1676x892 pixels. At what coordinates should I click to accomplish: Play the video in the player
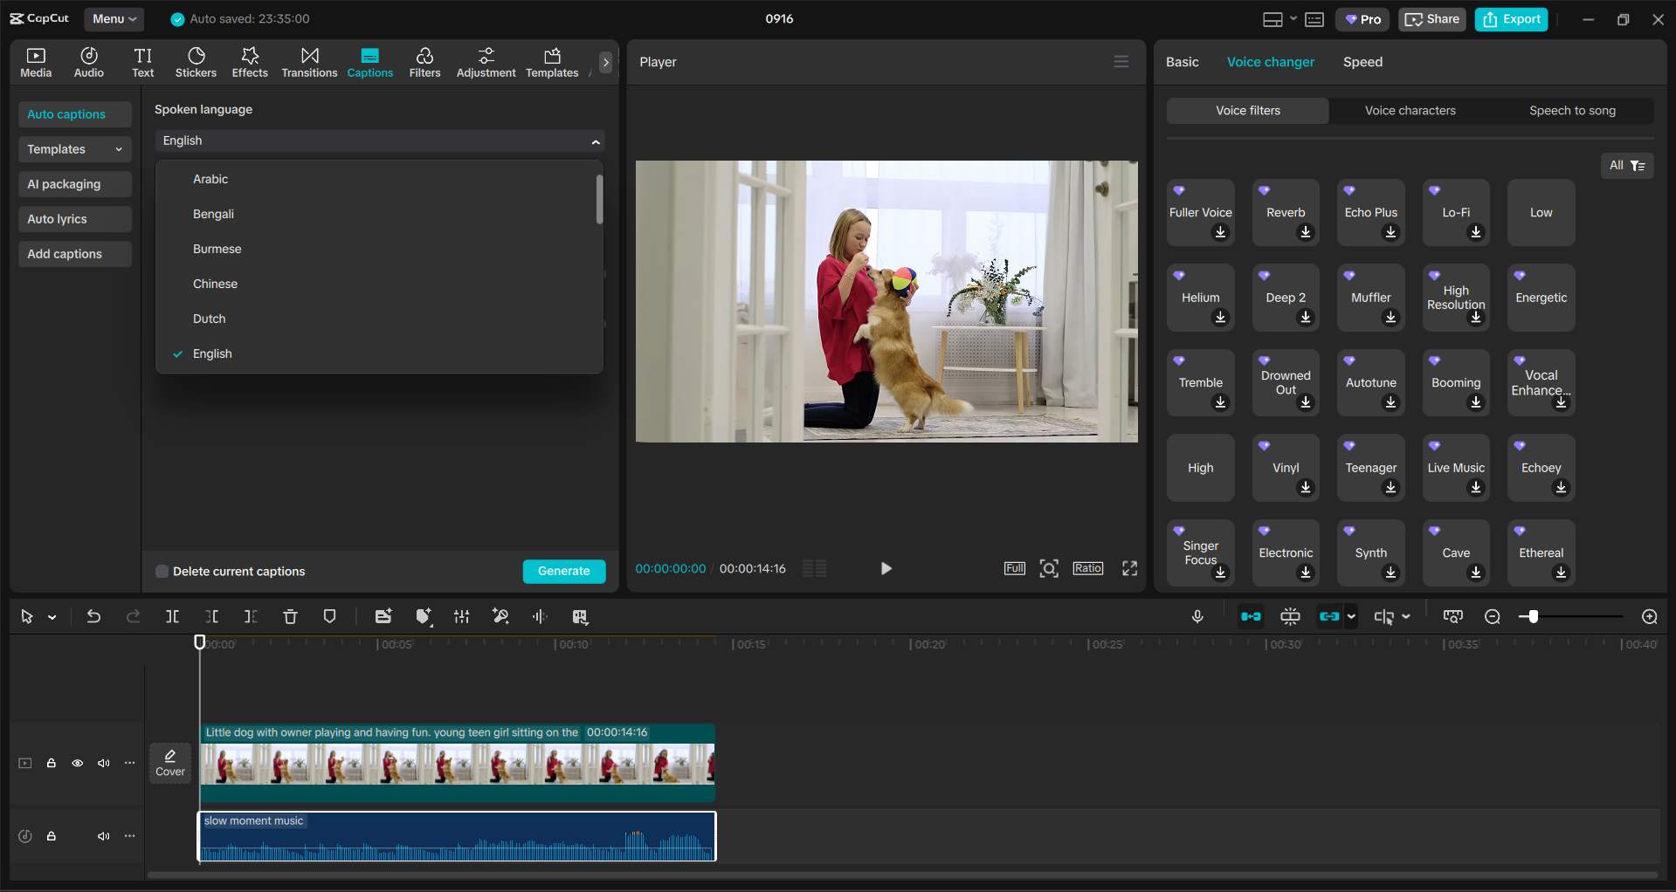pos(886,569)
